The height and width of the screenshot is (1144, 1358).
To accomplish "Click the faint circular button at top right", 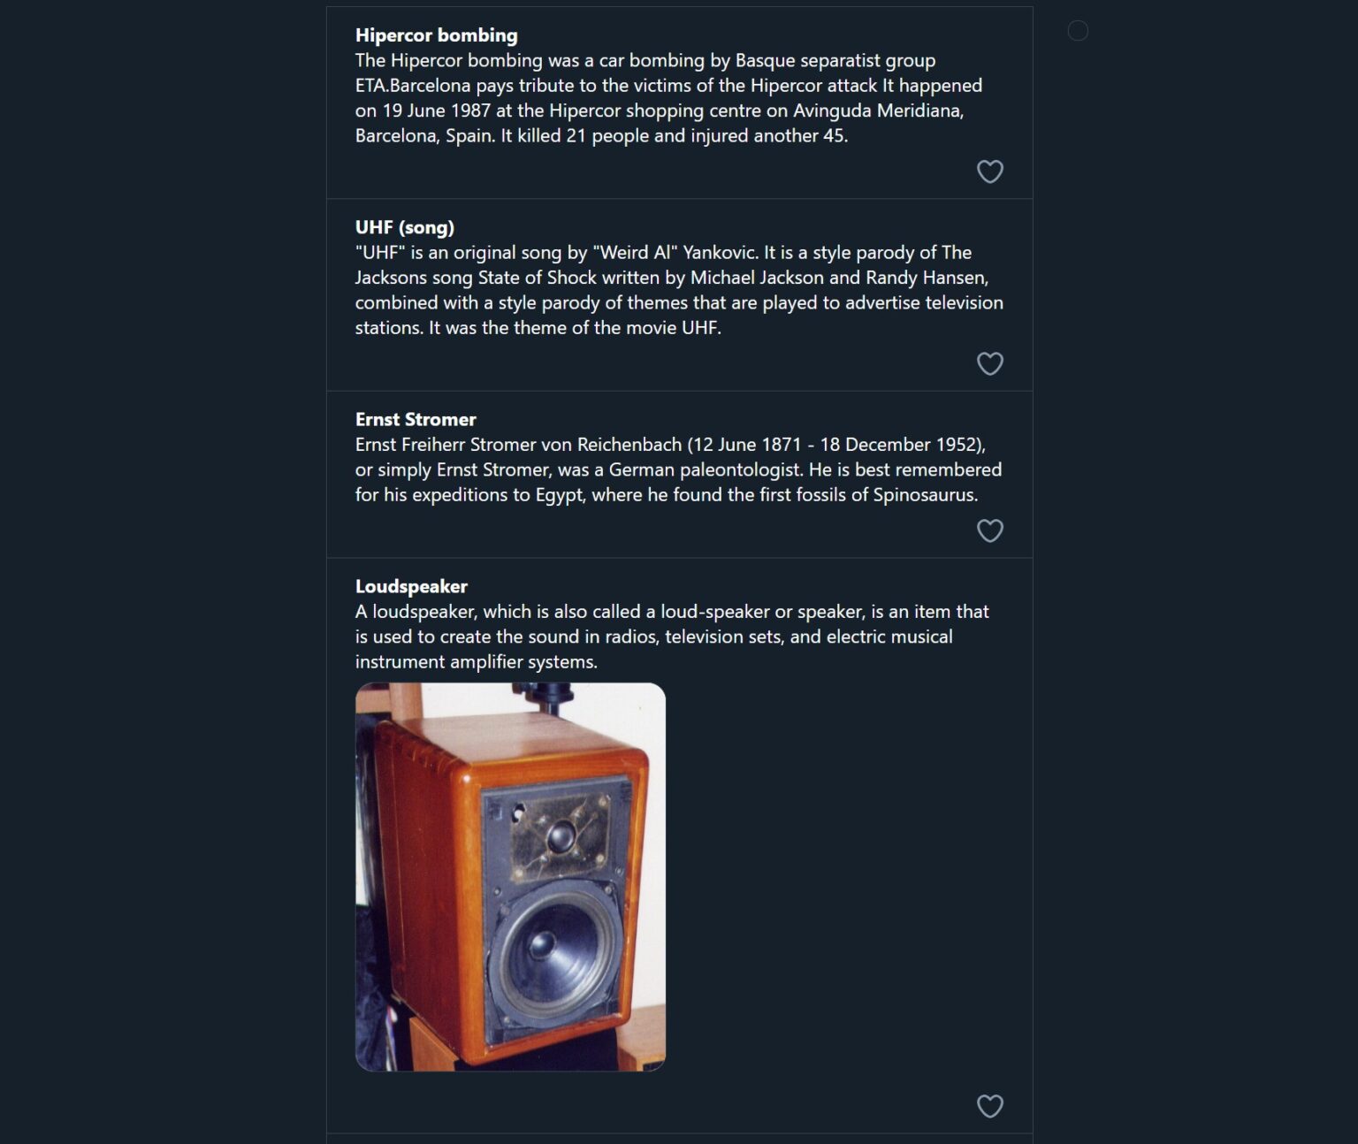I will point(1078,31).
